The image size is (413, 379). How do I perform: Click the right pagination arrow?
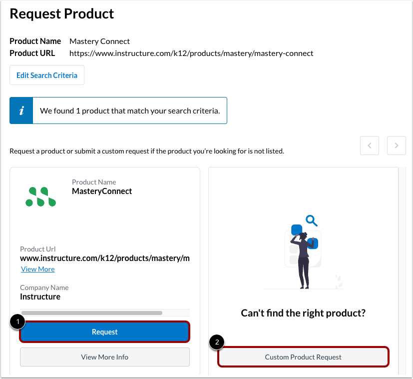click(x=396, y=145)
